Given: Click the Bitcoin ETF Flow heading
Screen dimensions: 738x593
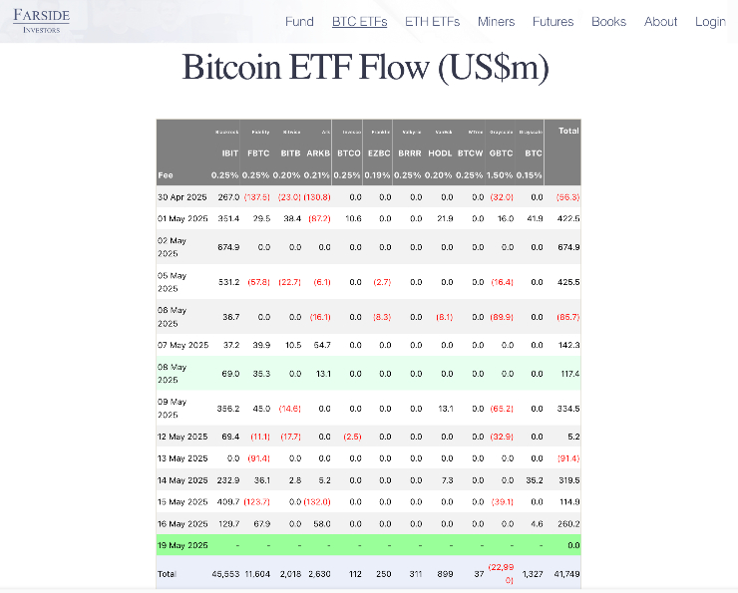Looking at the screenshot, I should [365, 67].
